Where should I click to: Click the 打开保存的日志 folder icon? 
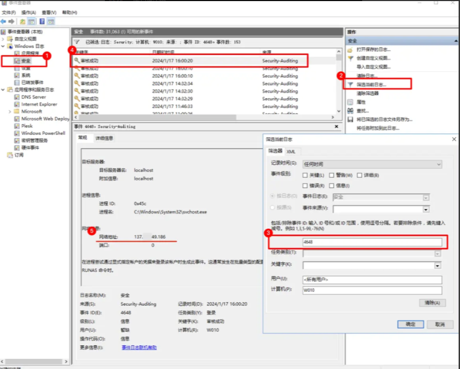350,50
